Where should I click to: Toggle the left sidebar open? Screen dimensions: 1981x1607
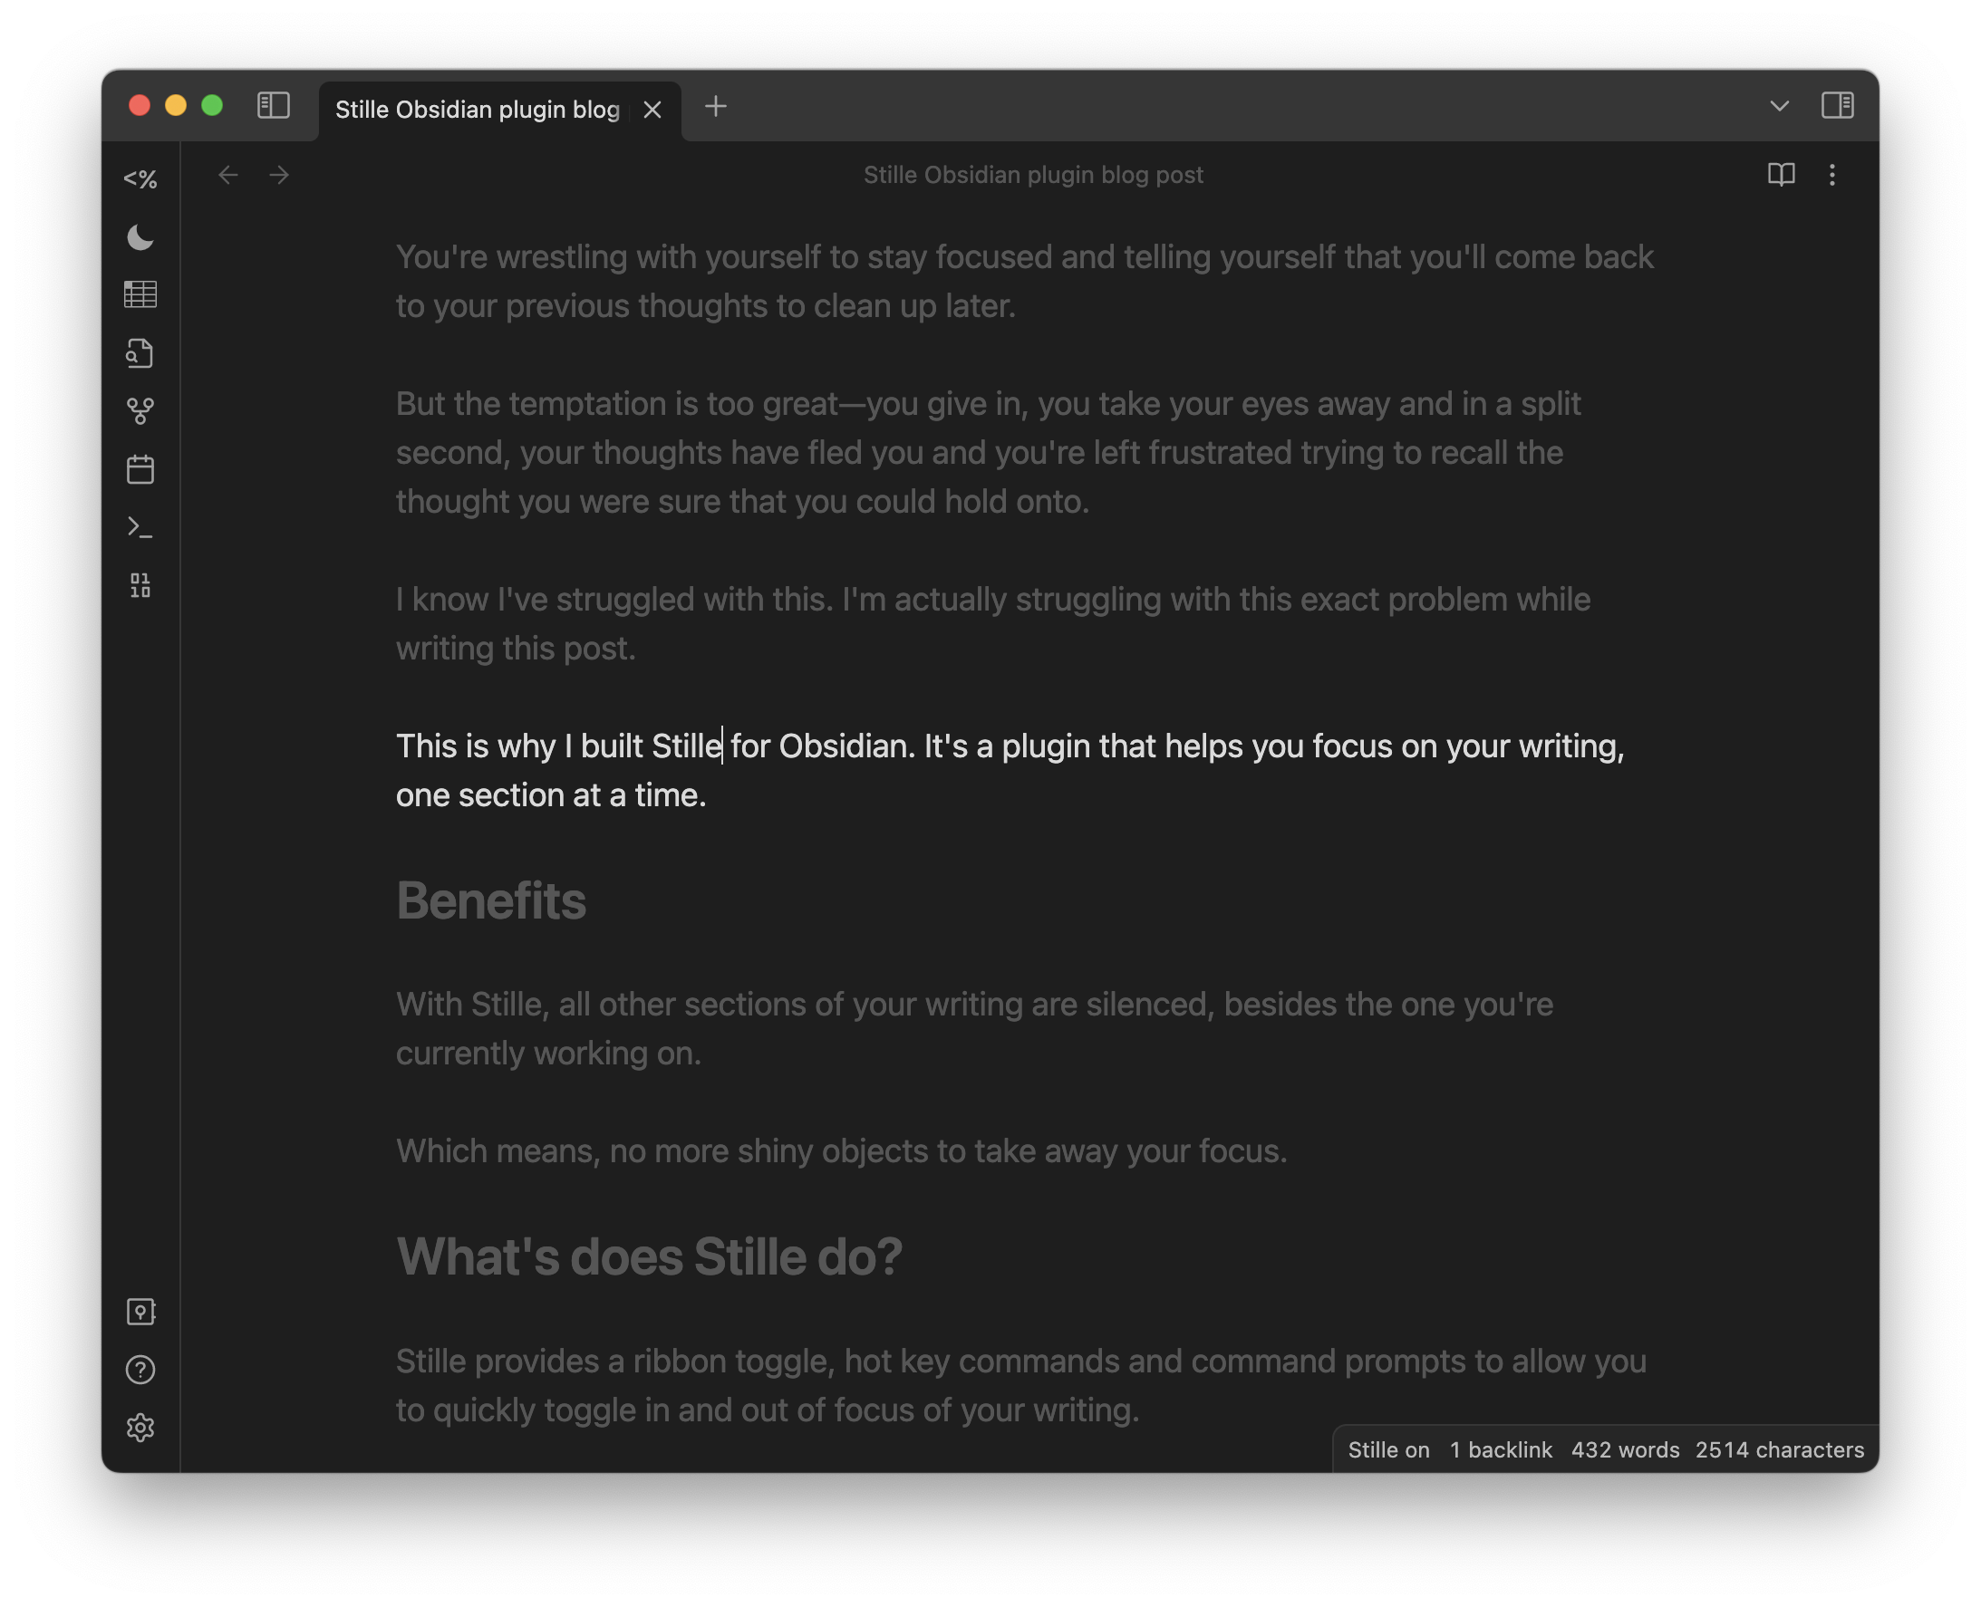(x=271, y=107)
